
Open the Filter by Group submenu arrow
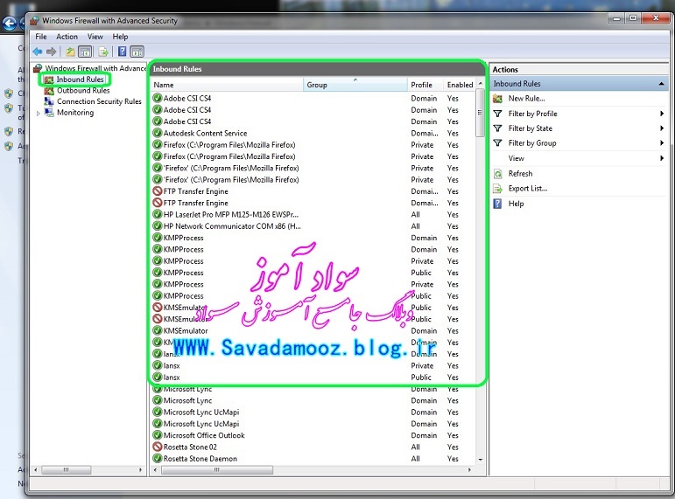pyautogui.click(x=662, y=142)
